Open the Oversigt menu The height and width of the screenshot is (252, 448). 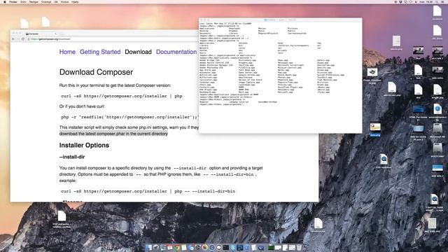tap(46, 1)
